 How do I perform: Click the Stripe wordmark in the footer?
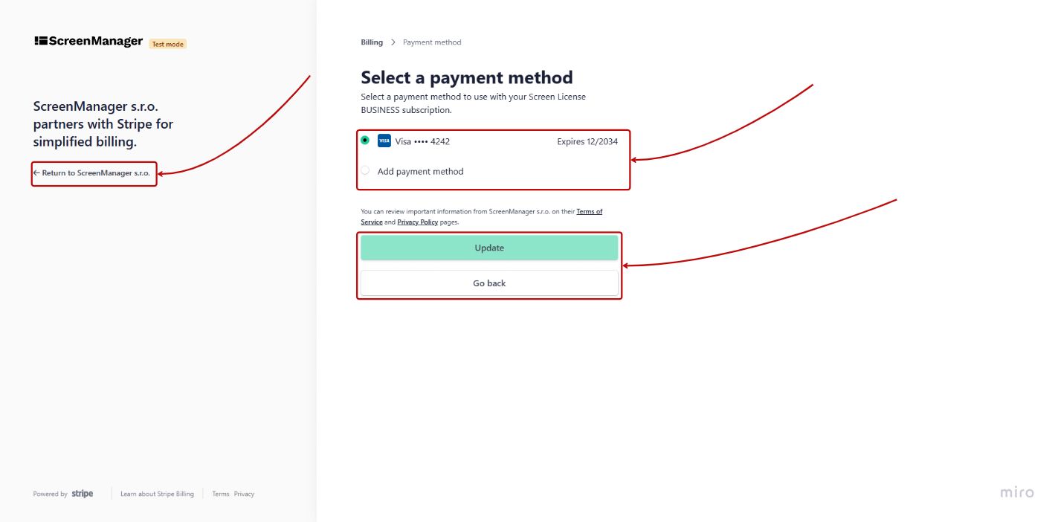(82, 493)
